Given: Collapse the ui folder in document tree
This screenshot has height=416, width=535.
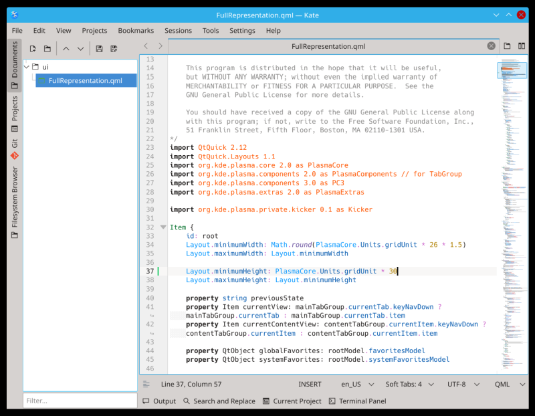Looking at the screenshot, I should point(27,67).
